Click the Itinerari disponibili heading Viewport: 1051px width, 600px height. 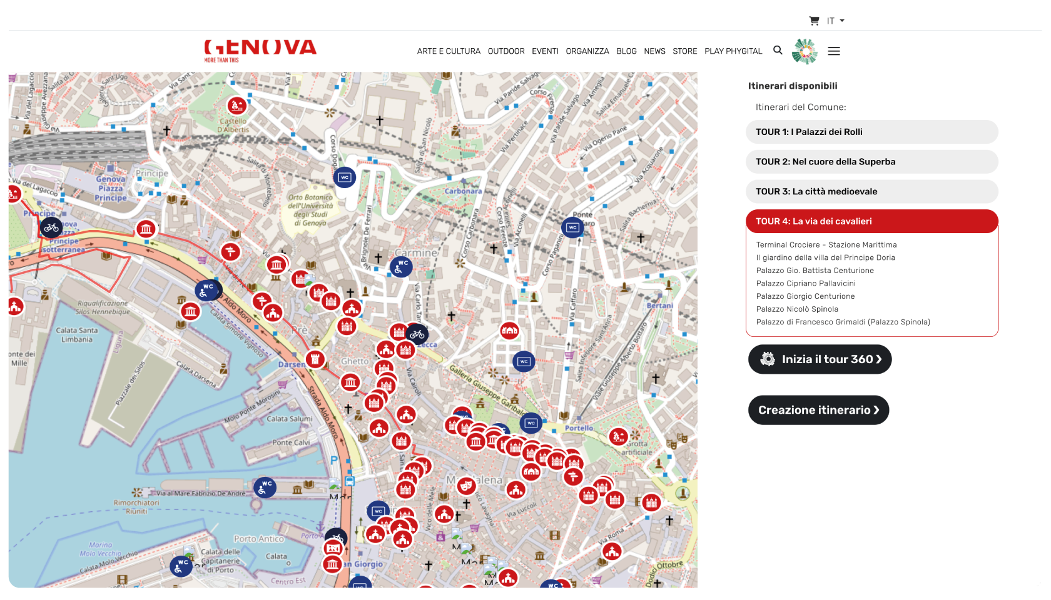[x=793, y=86]
